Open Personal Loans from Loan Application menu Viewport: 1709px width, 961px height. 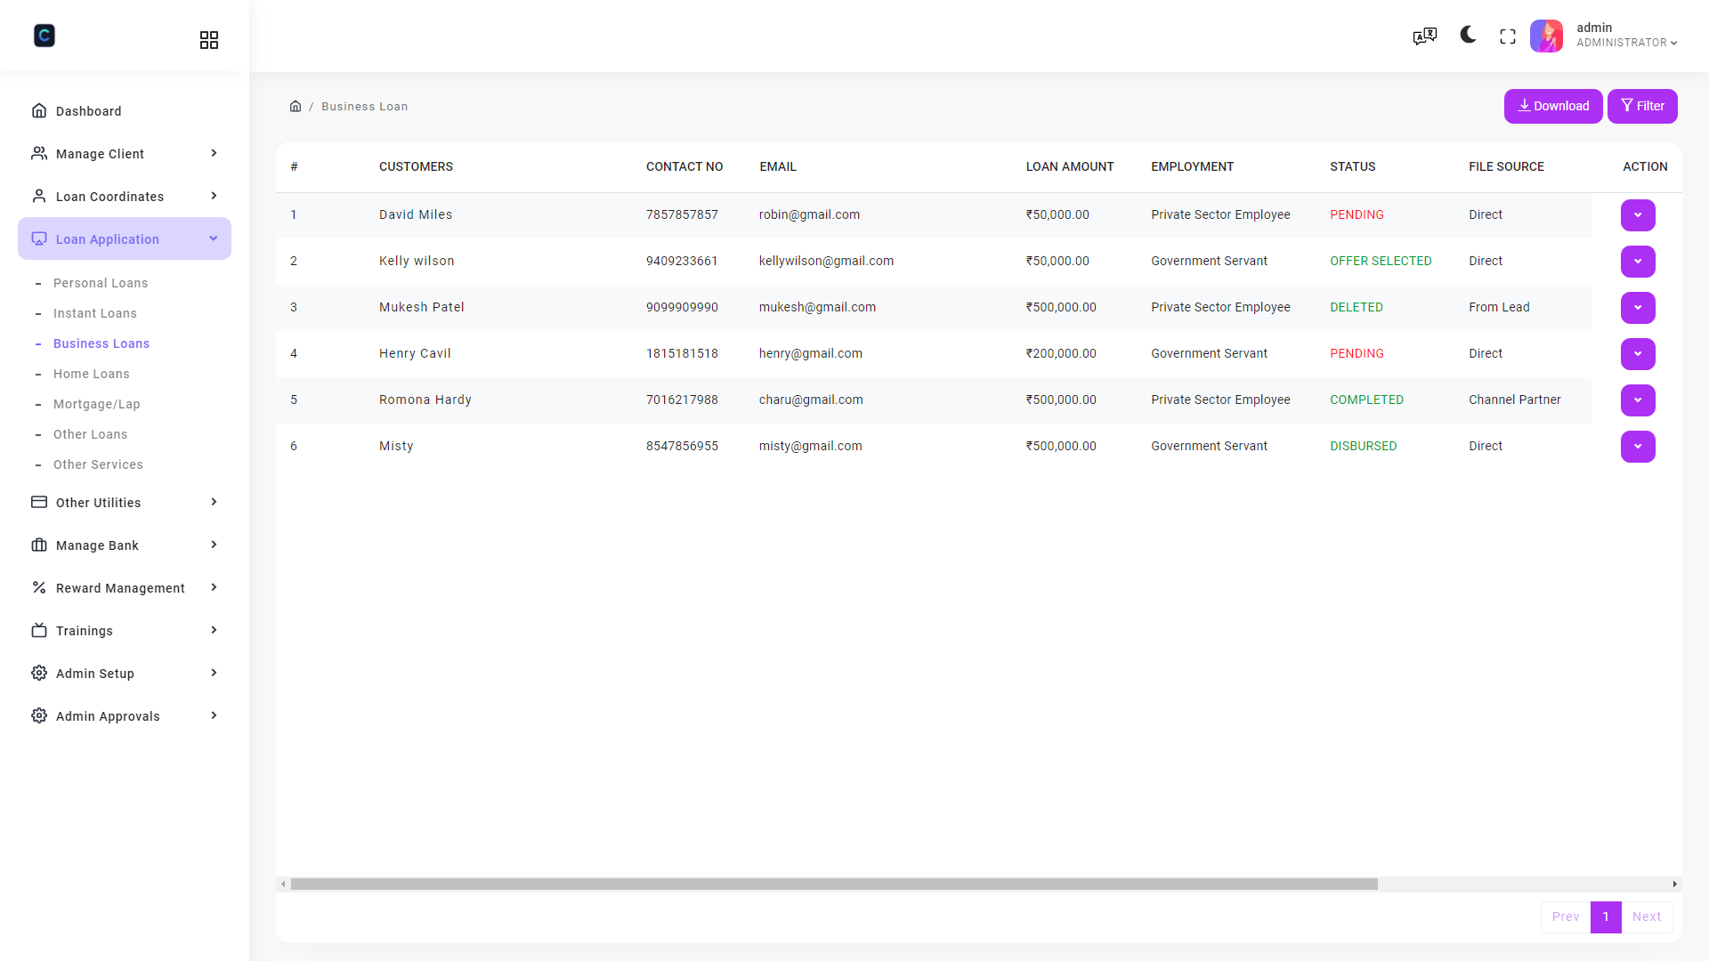click(101, 283)
